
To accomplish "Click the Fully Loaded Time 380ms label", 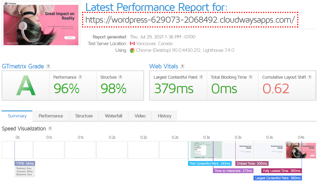I will pos(281,170).
